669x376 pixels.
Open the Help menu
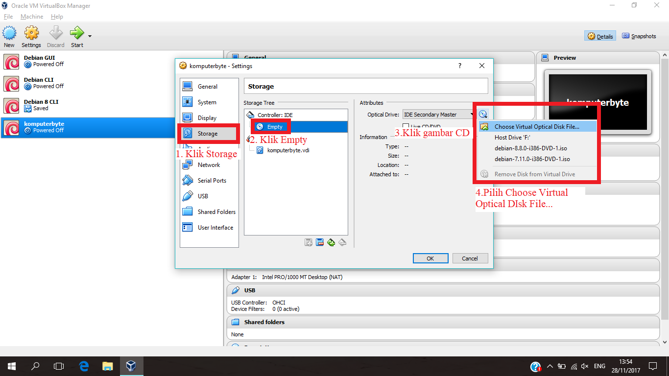tap(57, 17)
